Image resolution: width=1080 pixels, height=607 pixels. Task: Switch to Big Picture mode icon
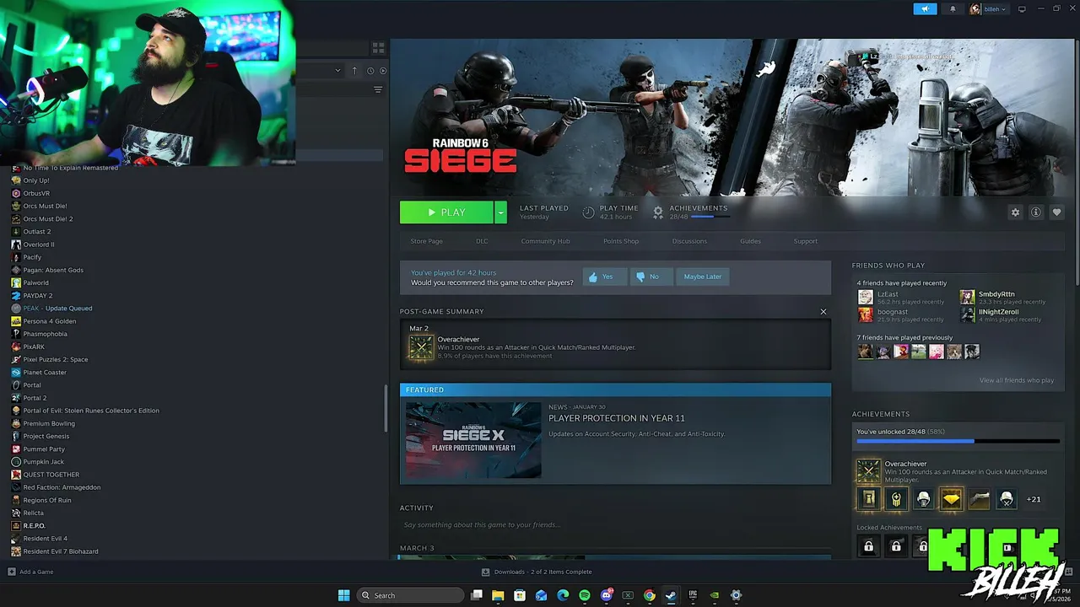pos(1023,9)
